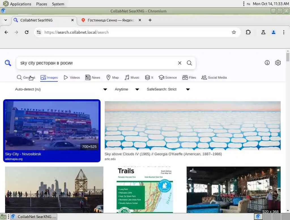Open the Sky-City Novosibirsk image thumbnail

tap(52, 126)
